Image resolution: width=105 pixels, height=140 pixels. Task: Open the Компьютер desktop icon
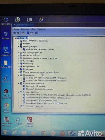tap(6, 21)
